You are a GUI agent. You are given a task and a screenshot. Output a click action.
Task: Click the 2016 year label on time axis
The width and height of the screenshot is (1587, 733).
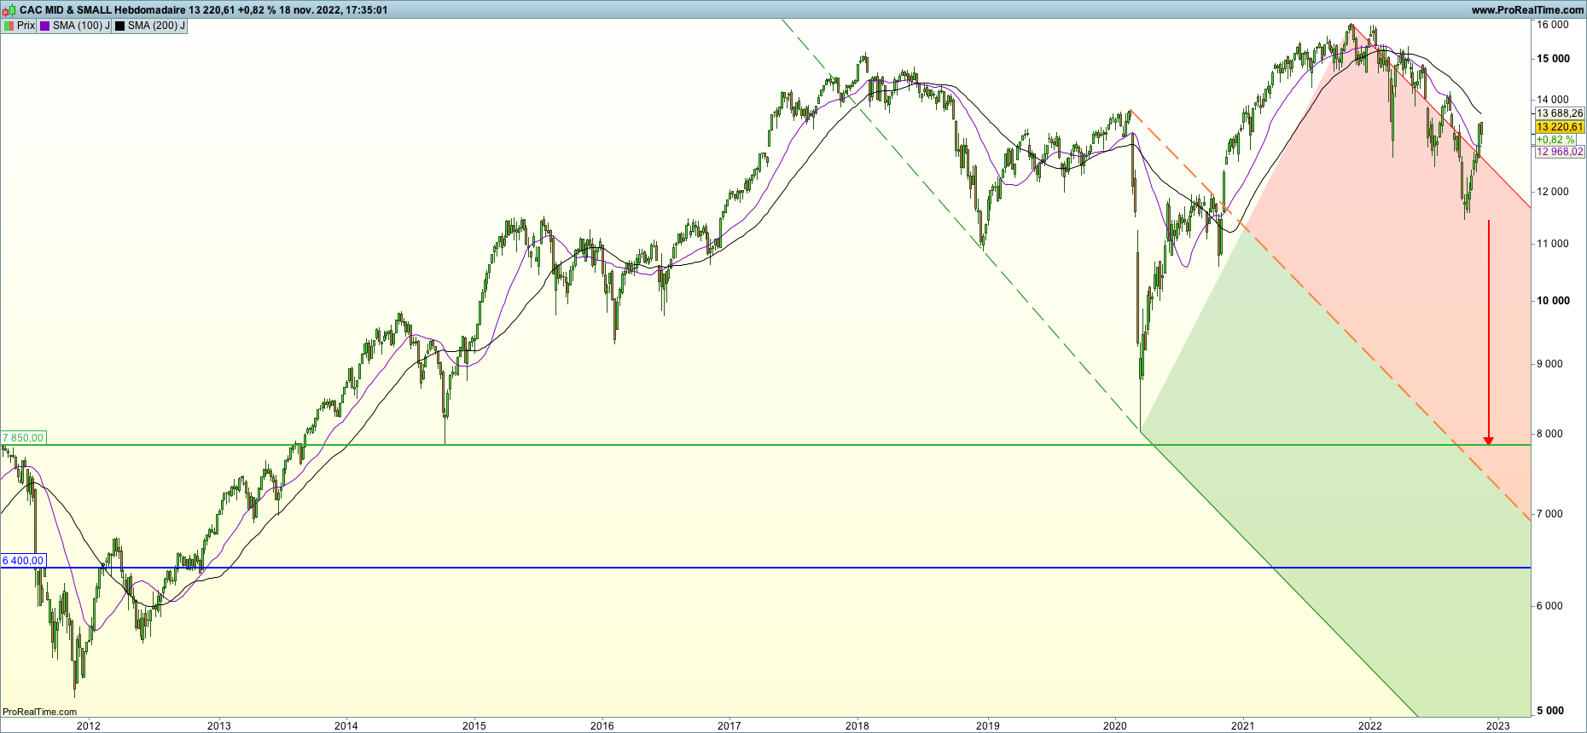click(x=602, y=726)
